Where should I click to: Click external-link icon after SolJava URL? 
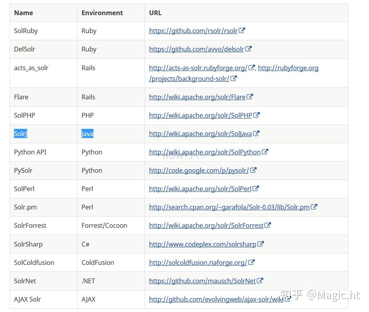pyautogui.click(x=256, y=133)
